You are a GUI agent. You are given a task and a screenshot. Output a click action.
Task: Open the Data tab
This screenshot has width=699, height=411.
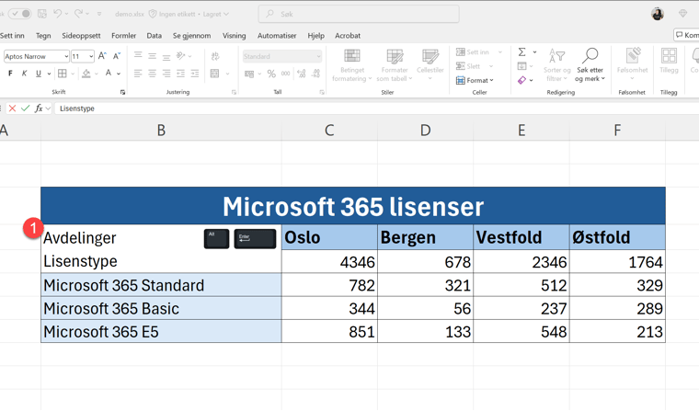155,36
